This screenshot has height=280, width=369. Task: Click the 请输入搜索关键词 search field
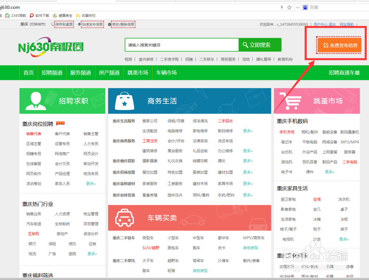(181, 45)
